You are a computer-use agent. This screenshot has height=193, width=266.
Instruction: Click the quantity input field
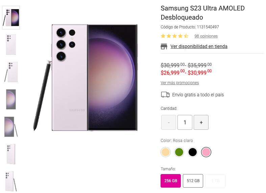pyautogui.click(x=185, y=122)
